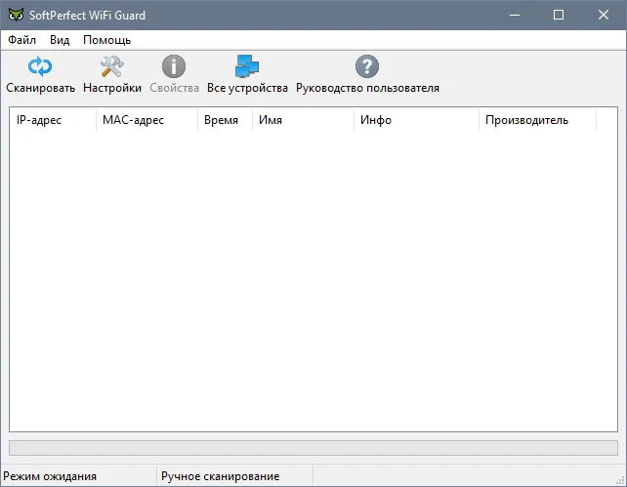
Task: Open the Файл menu
Action: 22,40
